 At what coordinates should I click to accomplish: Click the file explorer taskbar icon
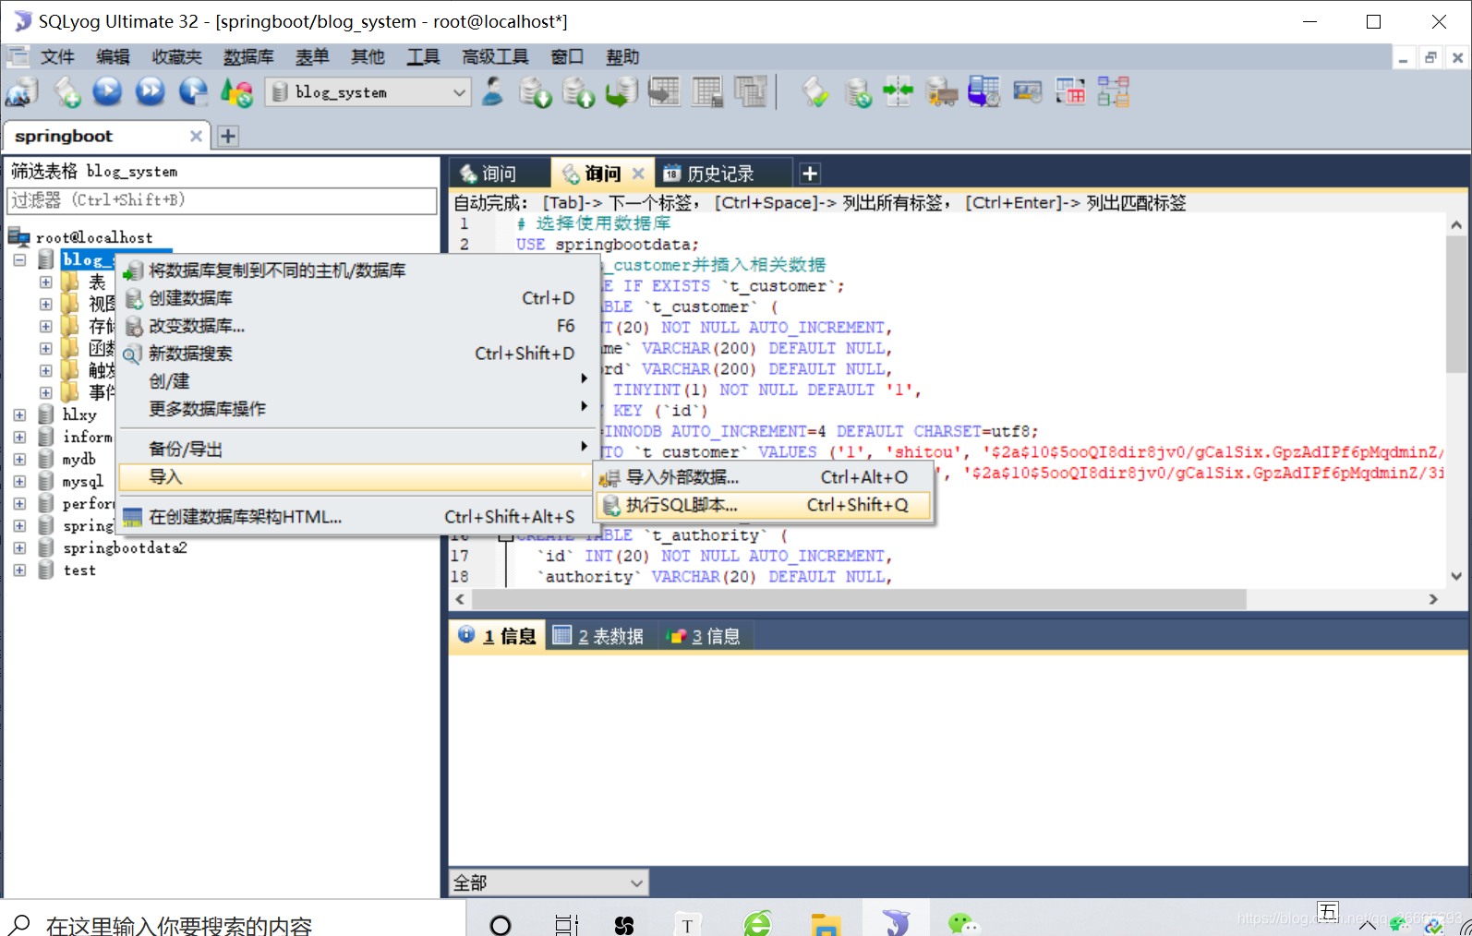(826, 924)
